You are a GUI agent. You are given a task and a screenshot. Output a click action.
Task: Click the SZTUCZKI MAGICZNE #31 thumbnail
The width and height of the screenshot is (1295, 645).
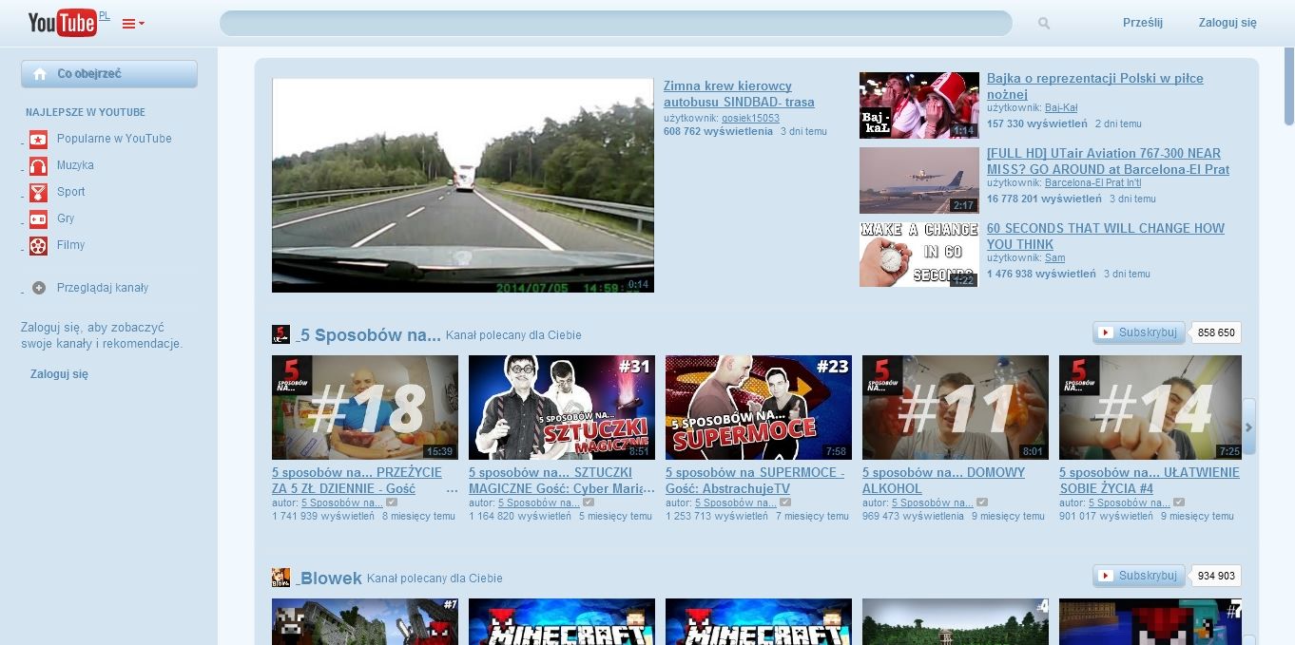562,408
